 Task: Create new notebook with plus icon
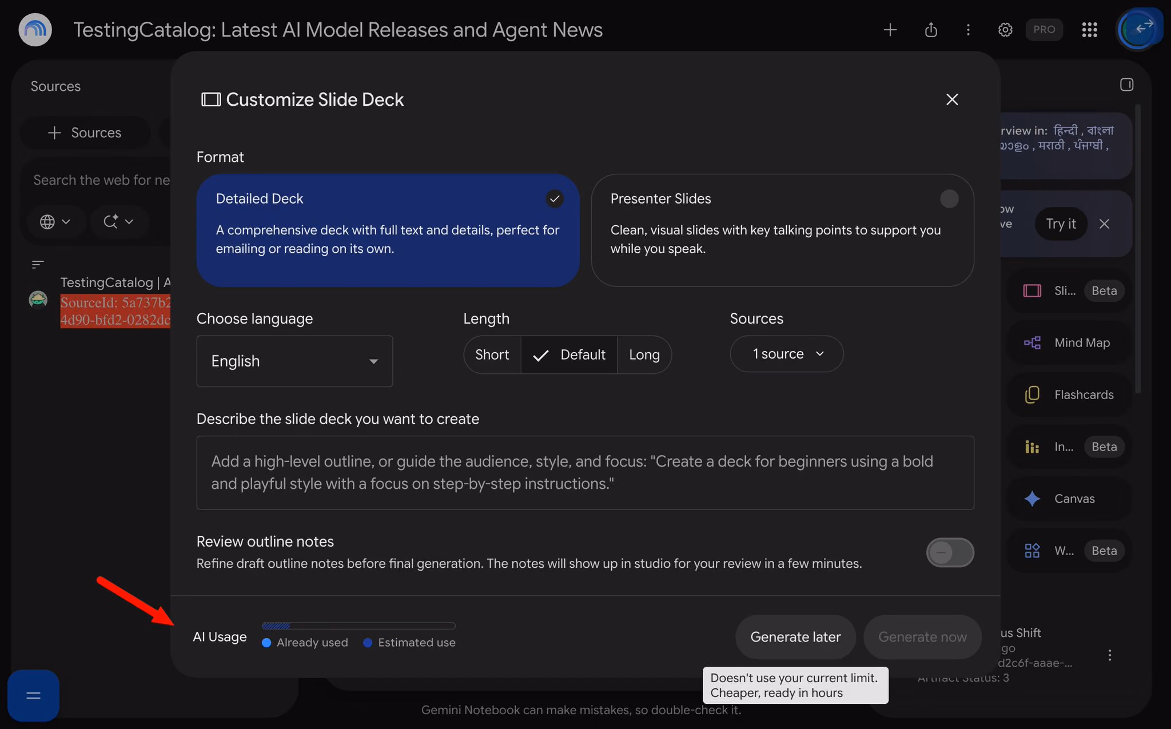[x=890, y=30]
